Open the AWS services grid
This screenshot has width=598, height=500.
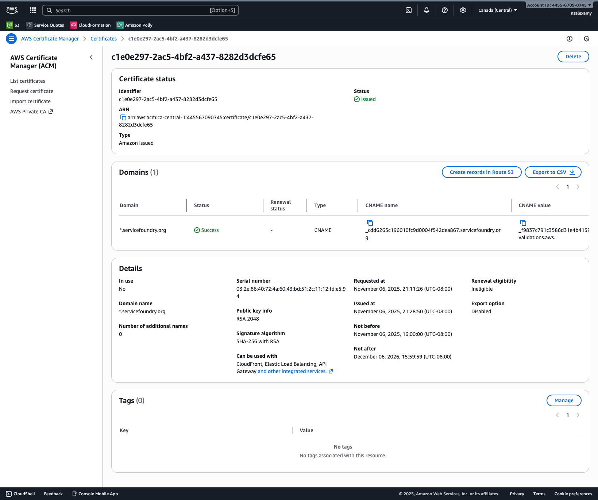[32, 10]
